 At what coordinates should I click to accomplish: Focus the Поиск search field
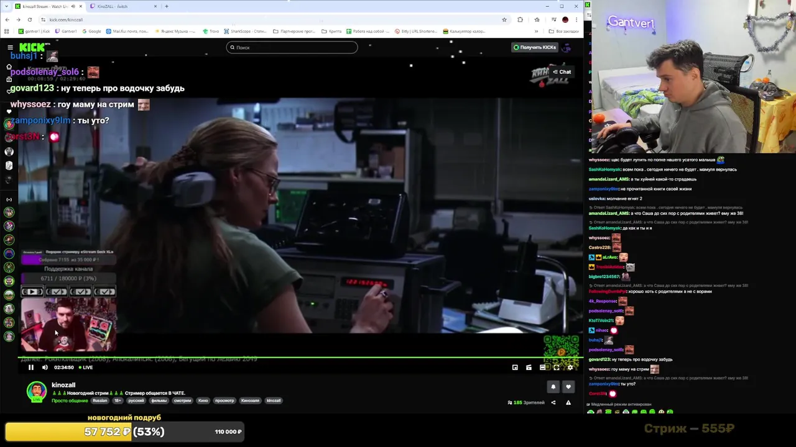tap(292, 47)
